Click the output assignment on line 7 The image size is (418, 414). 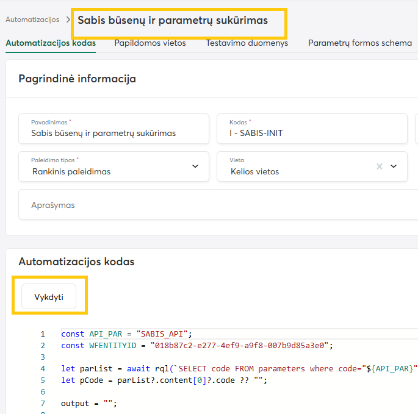(x=88, y=404)
